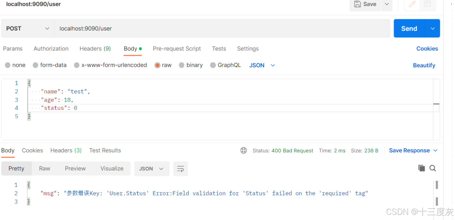Click the Status: 400 Bad Request indicator
This screenshot has height=220, width=455.
(283, 150)
